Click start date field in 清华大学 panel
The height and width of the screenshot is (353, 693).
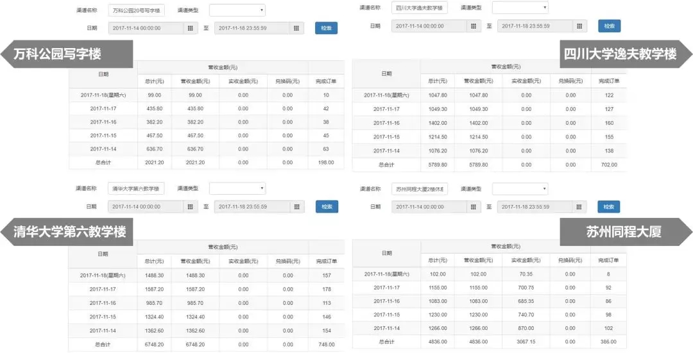click(146, 206)
